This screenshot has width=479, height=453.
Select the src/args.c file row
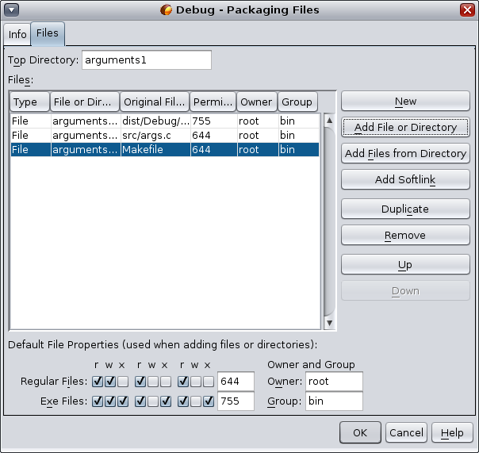165,136
